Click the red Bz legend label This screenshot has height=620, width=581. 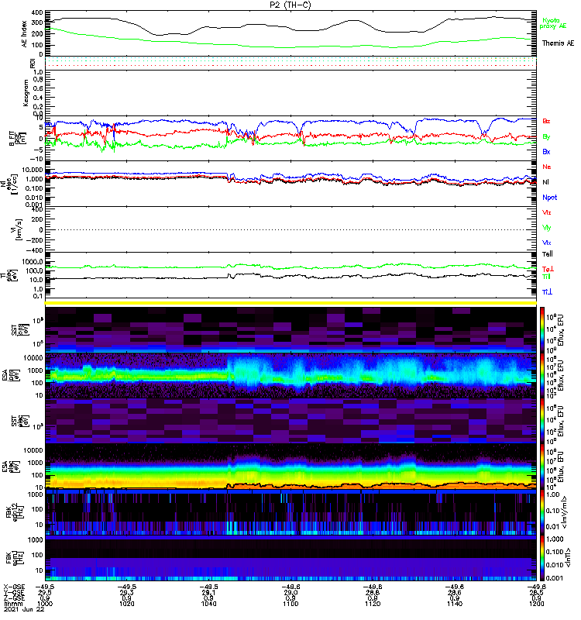(546, 122)
